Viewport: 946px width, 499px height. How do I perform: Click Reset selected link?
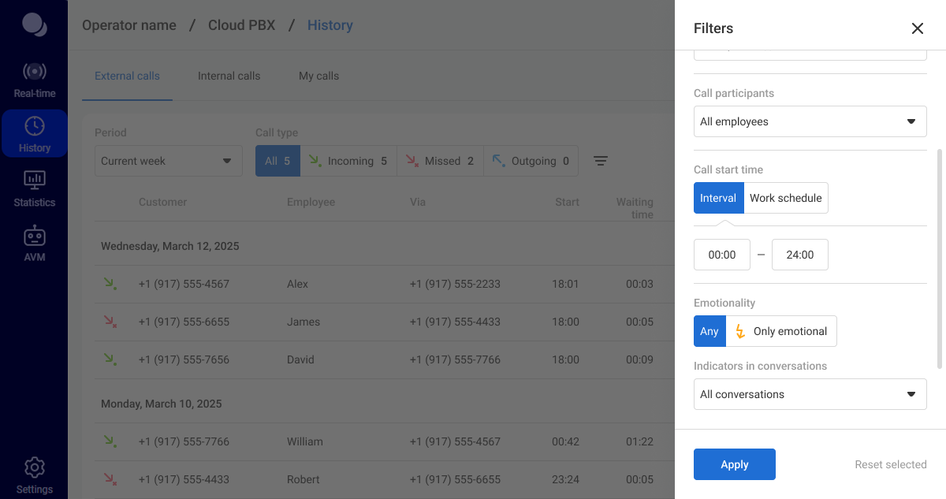891,465
